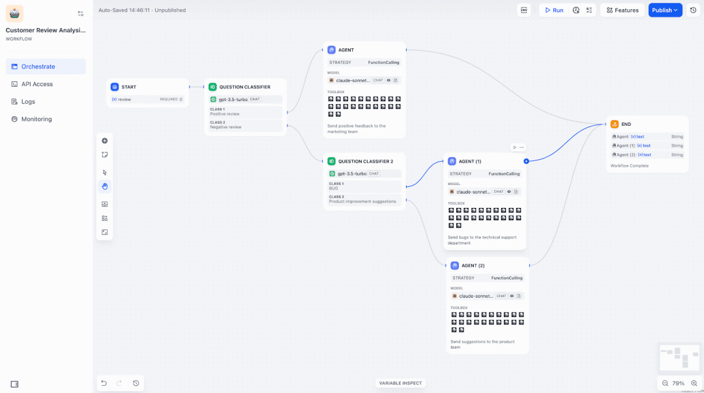Screen dimensions: 704x393
Task: View run history clock icon beside Run
Action: (x=576, y=10)
